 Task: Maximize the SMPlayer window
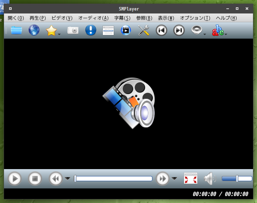[237, 8]
